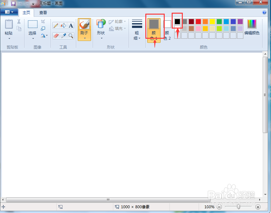The height and width of the screenshot is (213, 271).
Task: Pick the orange color swatch
Action: 205,22
